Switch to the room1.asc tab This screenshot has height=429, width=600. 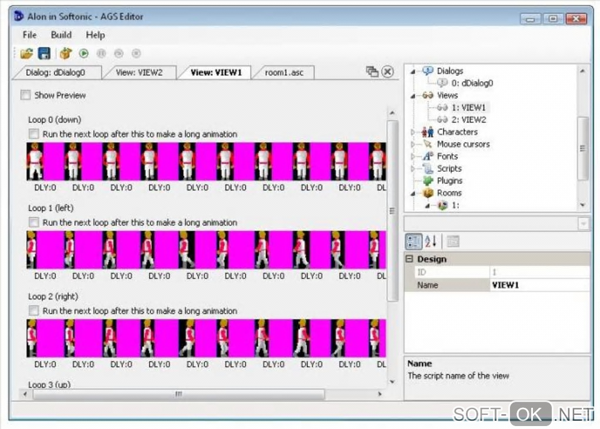click(x=284, y=72)
